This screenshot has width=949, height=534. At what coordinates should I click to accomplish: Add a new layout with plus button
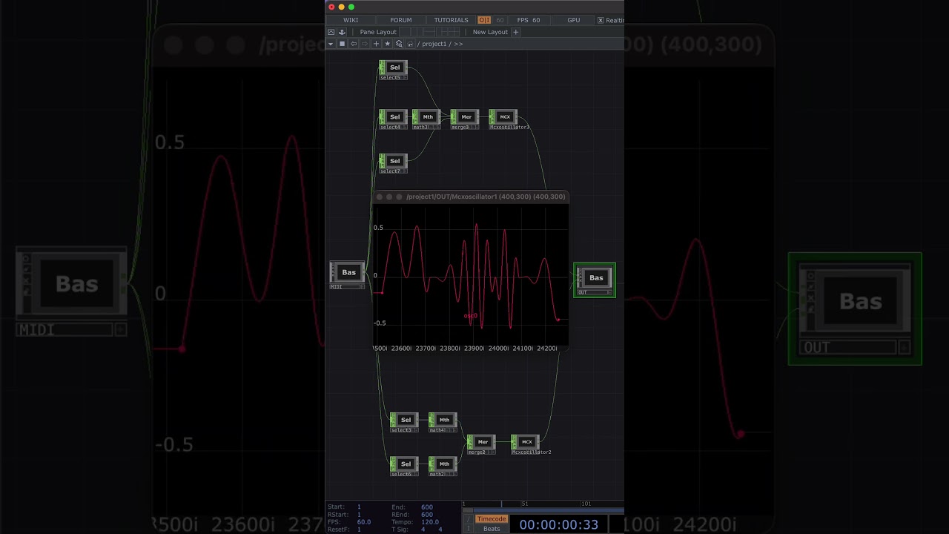click(516, 32)
